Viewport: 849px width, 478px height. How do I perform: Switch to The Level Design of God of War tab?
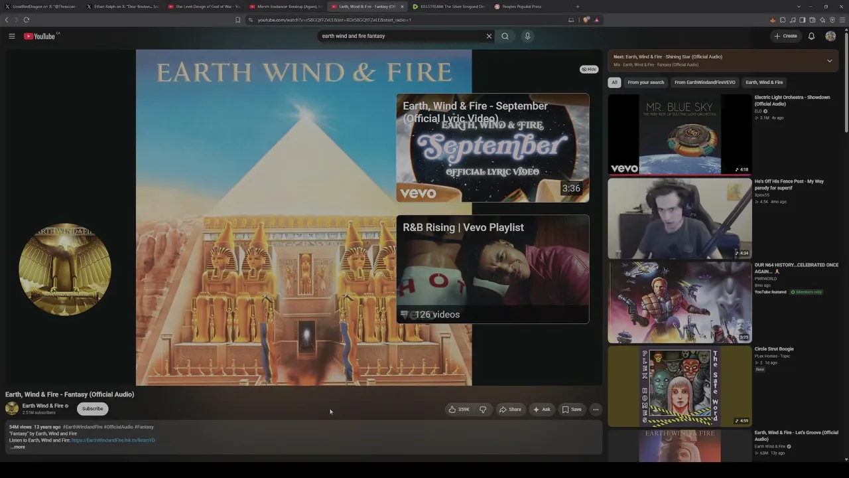204,7
